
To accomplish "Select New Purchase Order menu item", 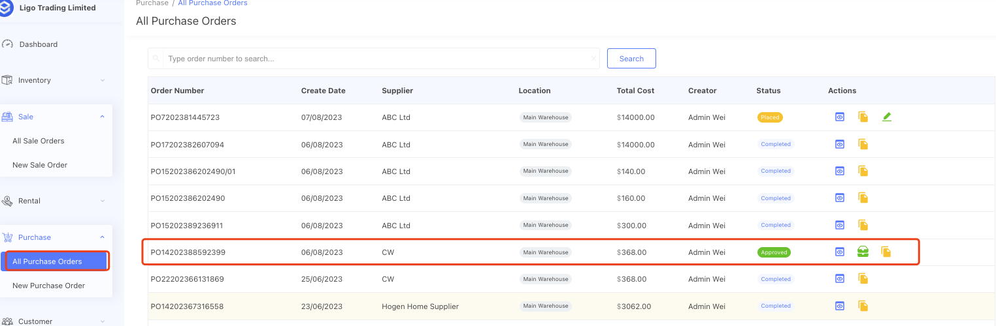I will tap(49, 286).
